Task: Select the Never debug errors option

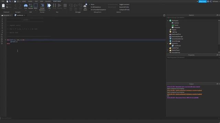Action: point(92,4)
